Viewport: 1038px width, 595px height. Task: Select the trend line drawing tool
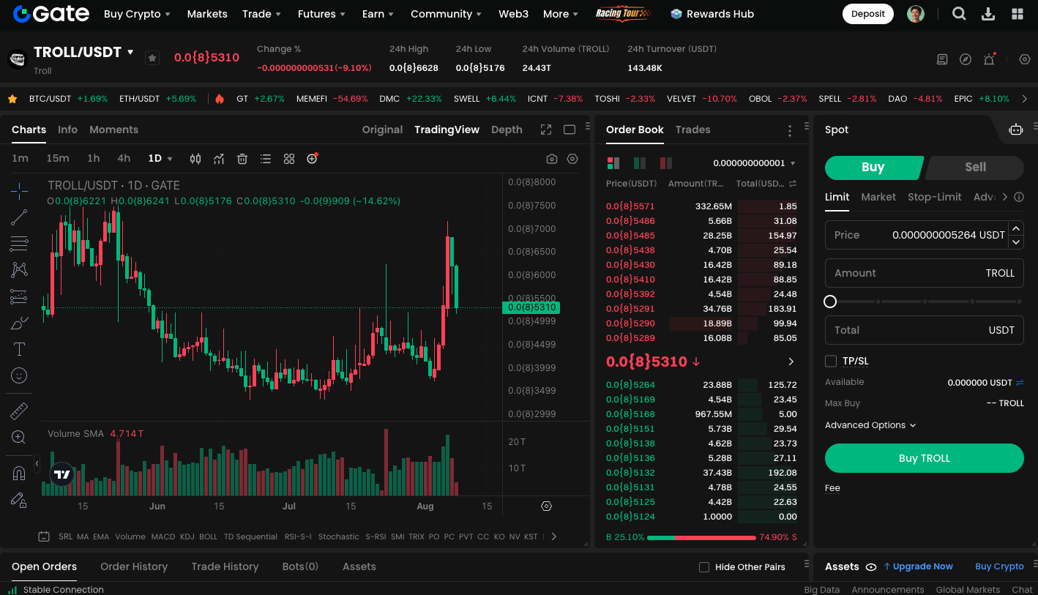(x=19, y=217)
